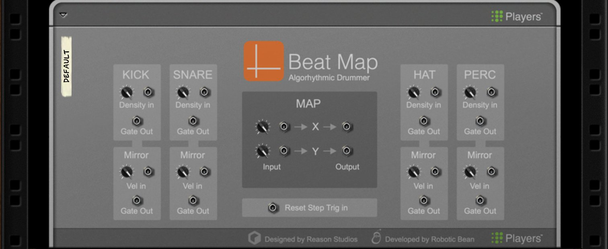Click the Reason Studios hexagon icon
Screen dimensions: 608x249
pyautogui.click(x=254, y=239)
